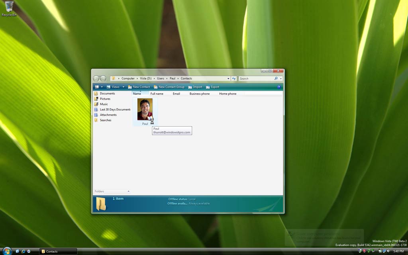
Task: Select the Paul contact thumbnail
Action: pyautogui.click(x=145, y=110)
